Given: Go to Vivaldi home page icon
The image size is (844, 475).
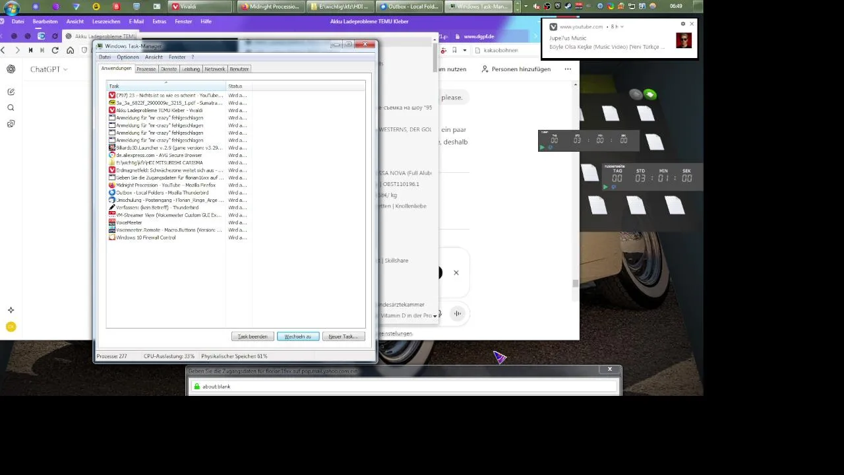Looking at the screenshot, I should coord(70,50).
